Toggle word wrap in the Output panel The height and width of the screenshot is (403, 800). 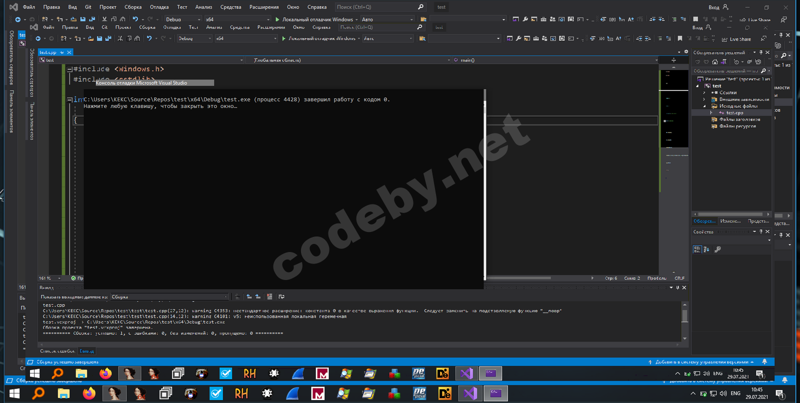click(x=281, y=296)
